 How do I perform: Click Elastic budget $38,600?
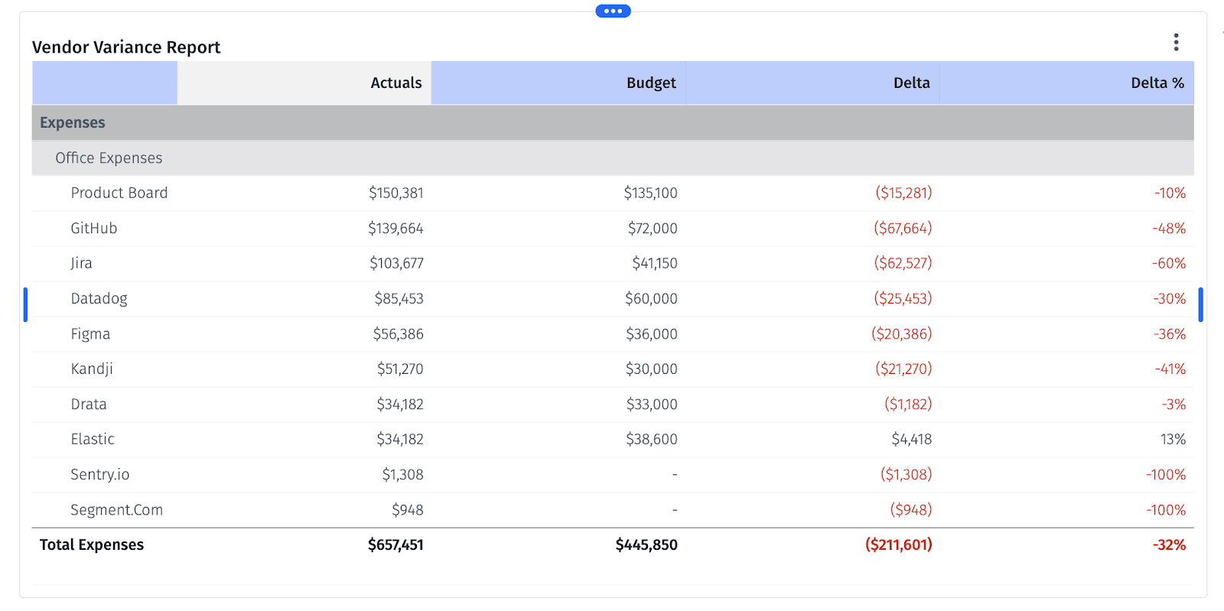point(652,439)
